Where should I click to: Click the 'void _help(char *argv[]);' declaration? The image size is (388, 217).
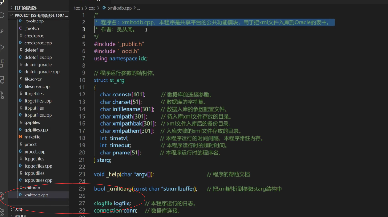coord(124,174)
